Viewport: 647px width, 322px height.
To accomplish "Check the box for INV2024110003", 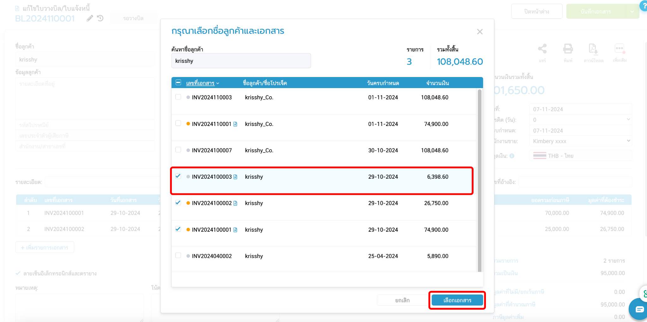I will point(178,97).
